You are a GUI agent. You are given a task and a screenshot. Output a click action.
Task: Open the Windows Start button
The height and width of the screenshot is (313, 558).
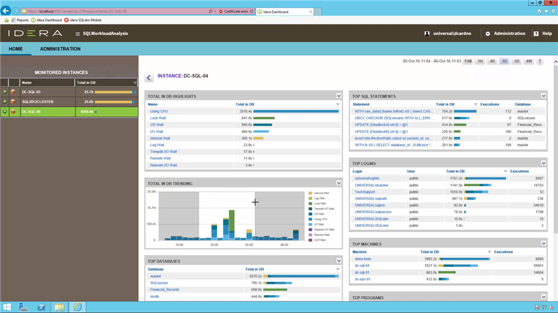pos(7,307)
